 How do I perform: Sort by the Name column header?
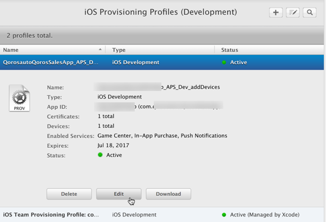[x=33, y=50]
